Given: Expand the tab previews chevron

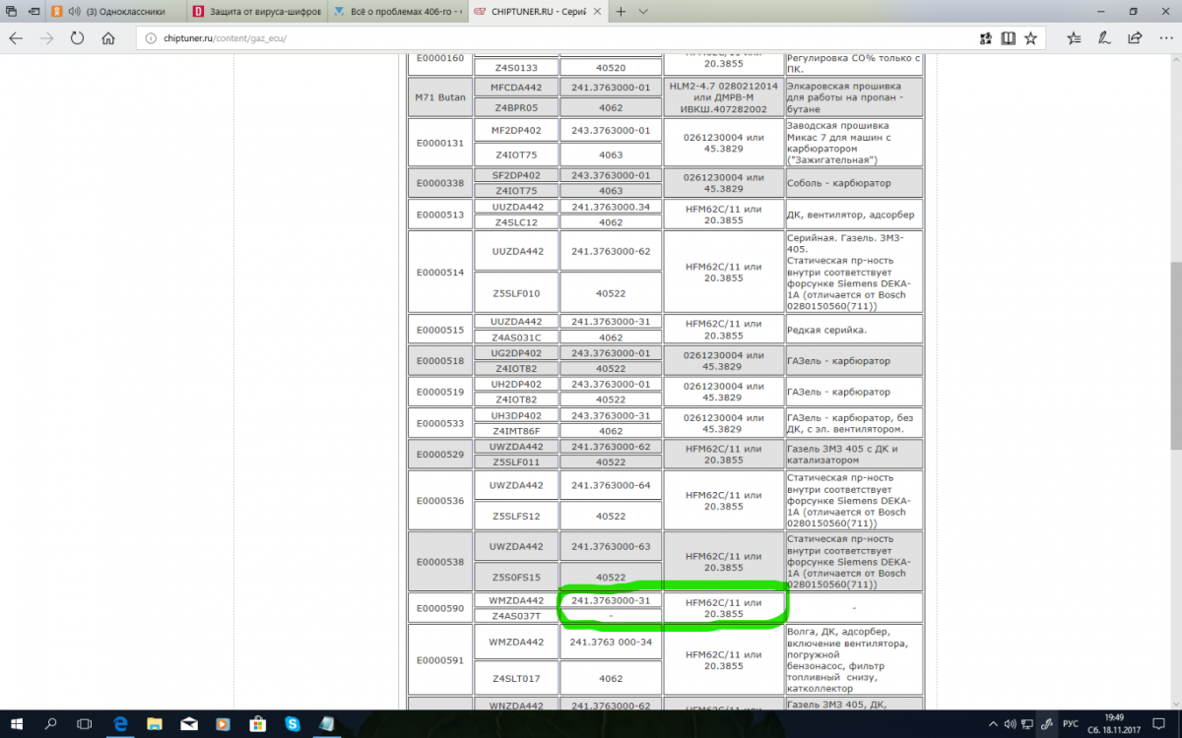Looking at the screenshot, I should pyautogui.click(x=643, y=12).
